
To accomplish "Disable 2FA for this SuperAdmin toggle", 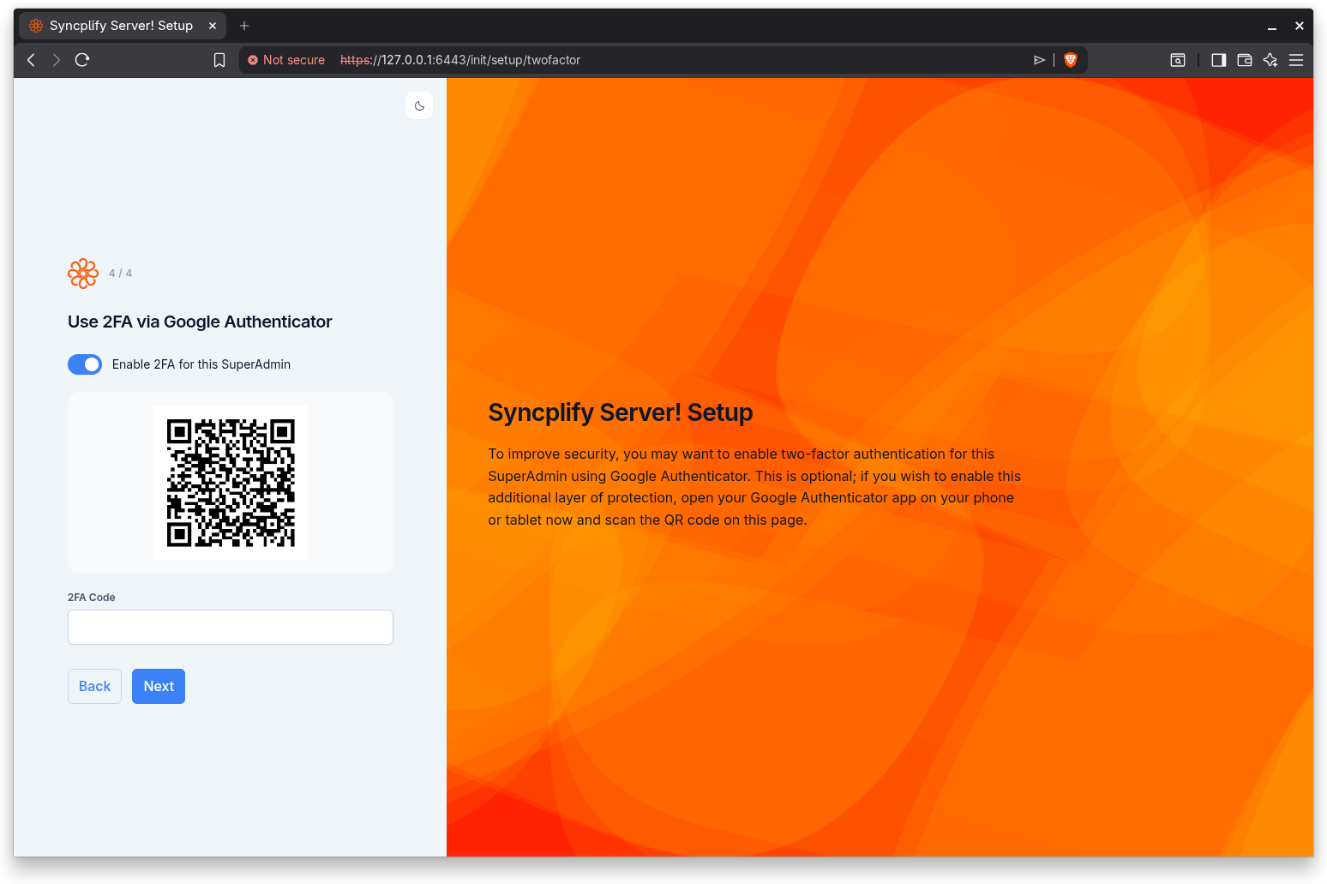I will pos(85,364).
